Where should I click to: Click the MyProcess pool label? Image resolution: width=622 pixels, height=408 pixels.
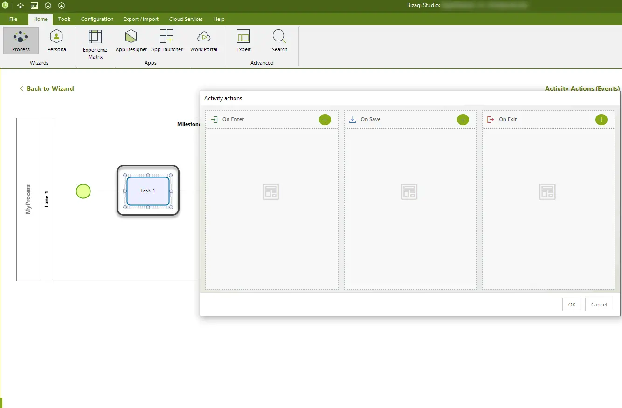[28, 199]
